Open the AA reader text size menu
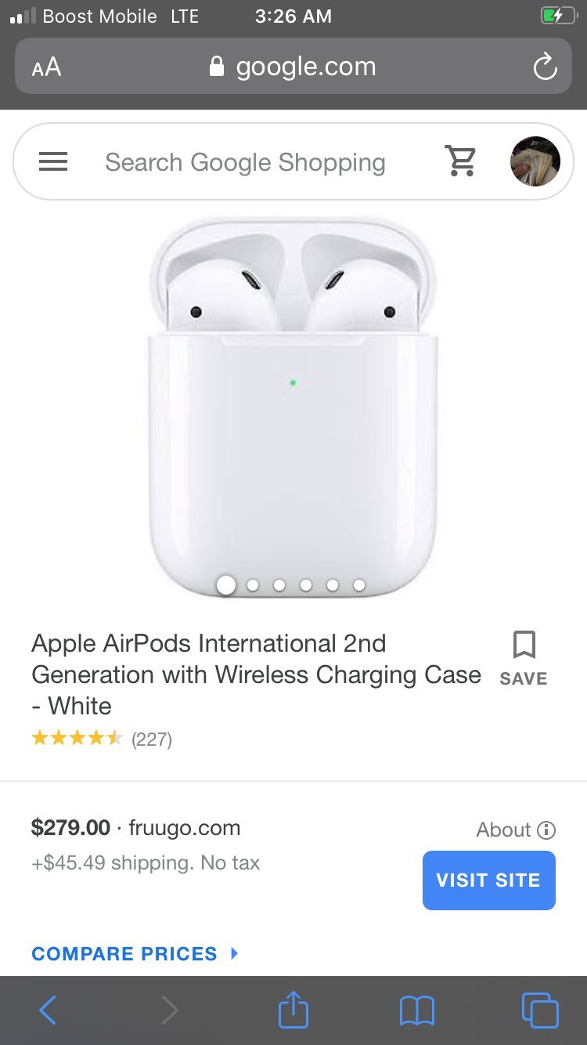Viewport: 587px width, 1045px height. (46, 67)
